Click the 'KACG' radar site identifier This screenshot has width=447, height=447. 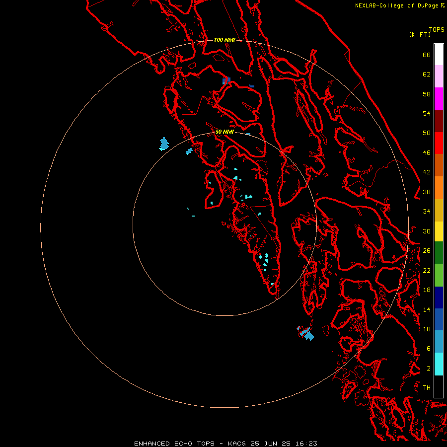coord(237,444)
